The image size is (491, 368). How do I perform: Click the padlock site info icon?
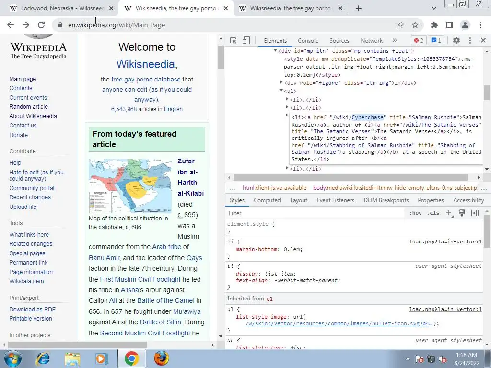pos(60,25)
